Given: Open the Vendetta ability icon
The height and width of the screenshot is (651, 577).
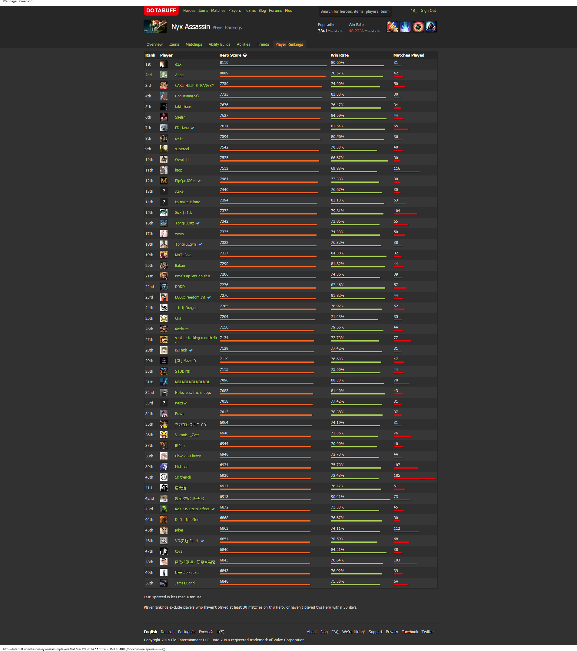Looking at the screenshot, I should coord(431,27).
